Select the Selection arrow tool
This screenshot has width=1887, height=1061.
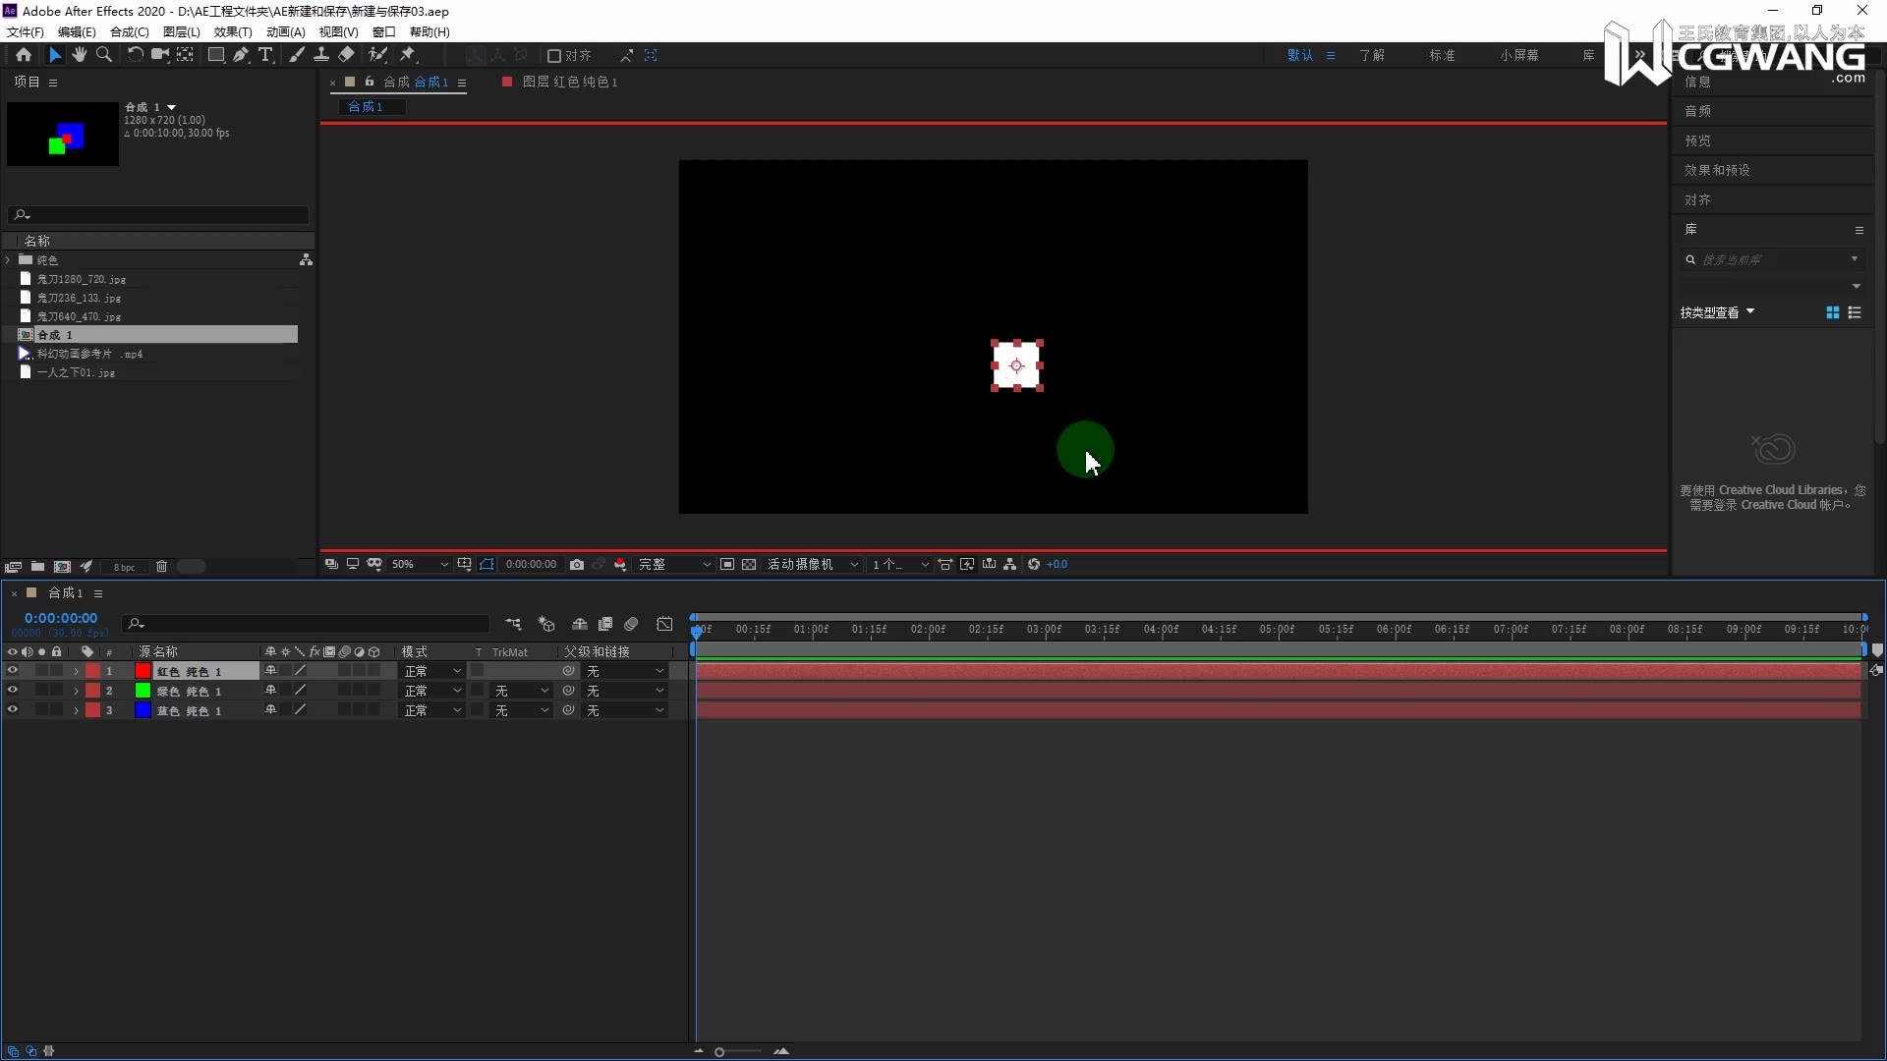[x=55, y=55]
